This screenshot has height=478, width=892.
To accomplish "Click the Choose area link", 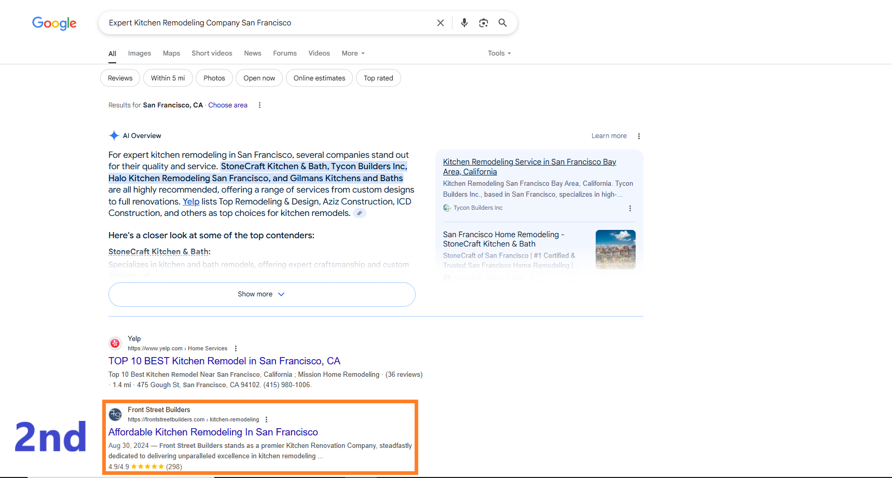I will click(228, 105).
